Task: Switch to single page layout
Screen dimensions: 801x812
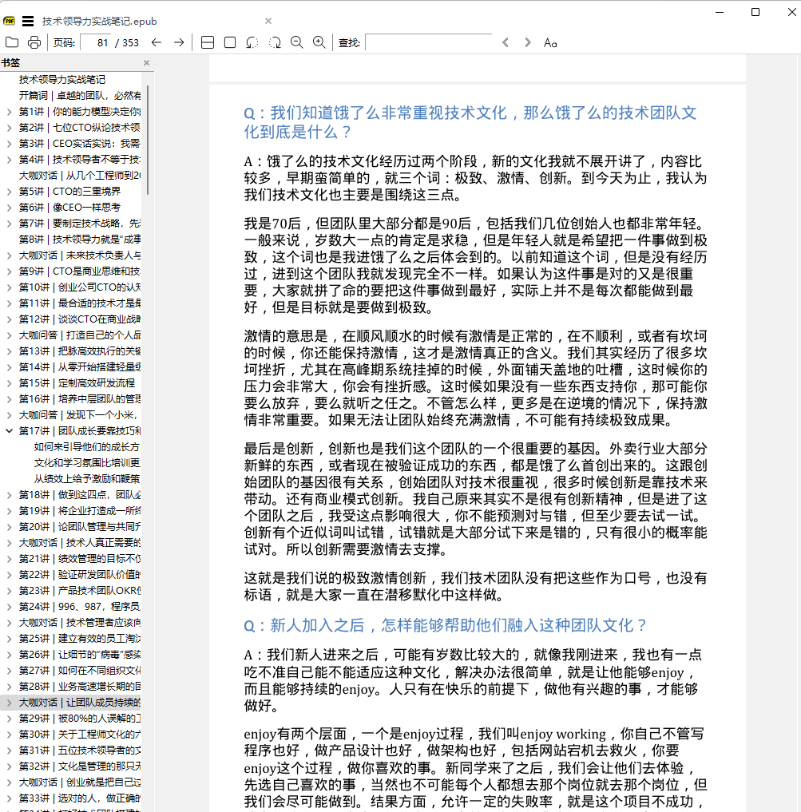Action: [229, 42]
